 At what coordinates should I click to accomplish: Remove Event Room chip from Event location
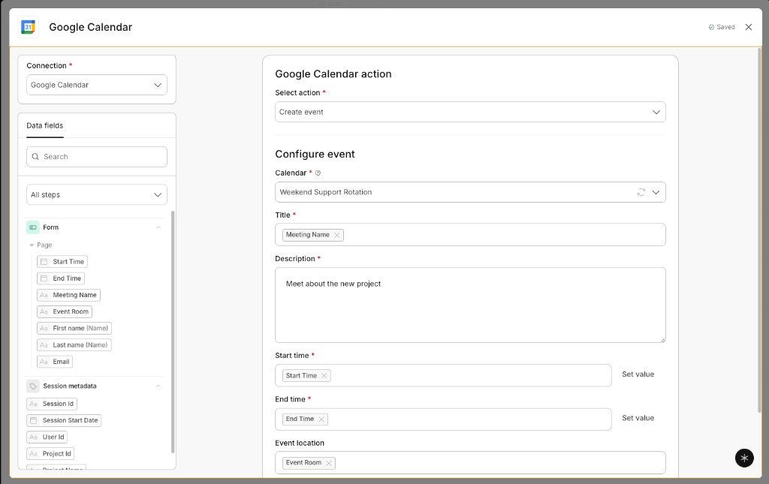point(329,463)
